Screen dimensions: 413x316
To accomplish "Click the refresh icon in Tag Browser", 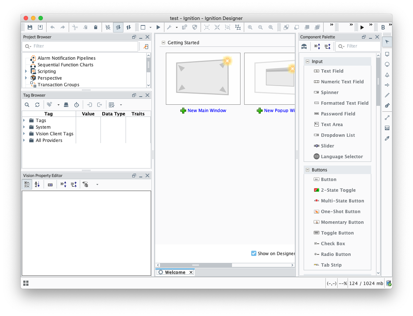I will click(37, 105).
